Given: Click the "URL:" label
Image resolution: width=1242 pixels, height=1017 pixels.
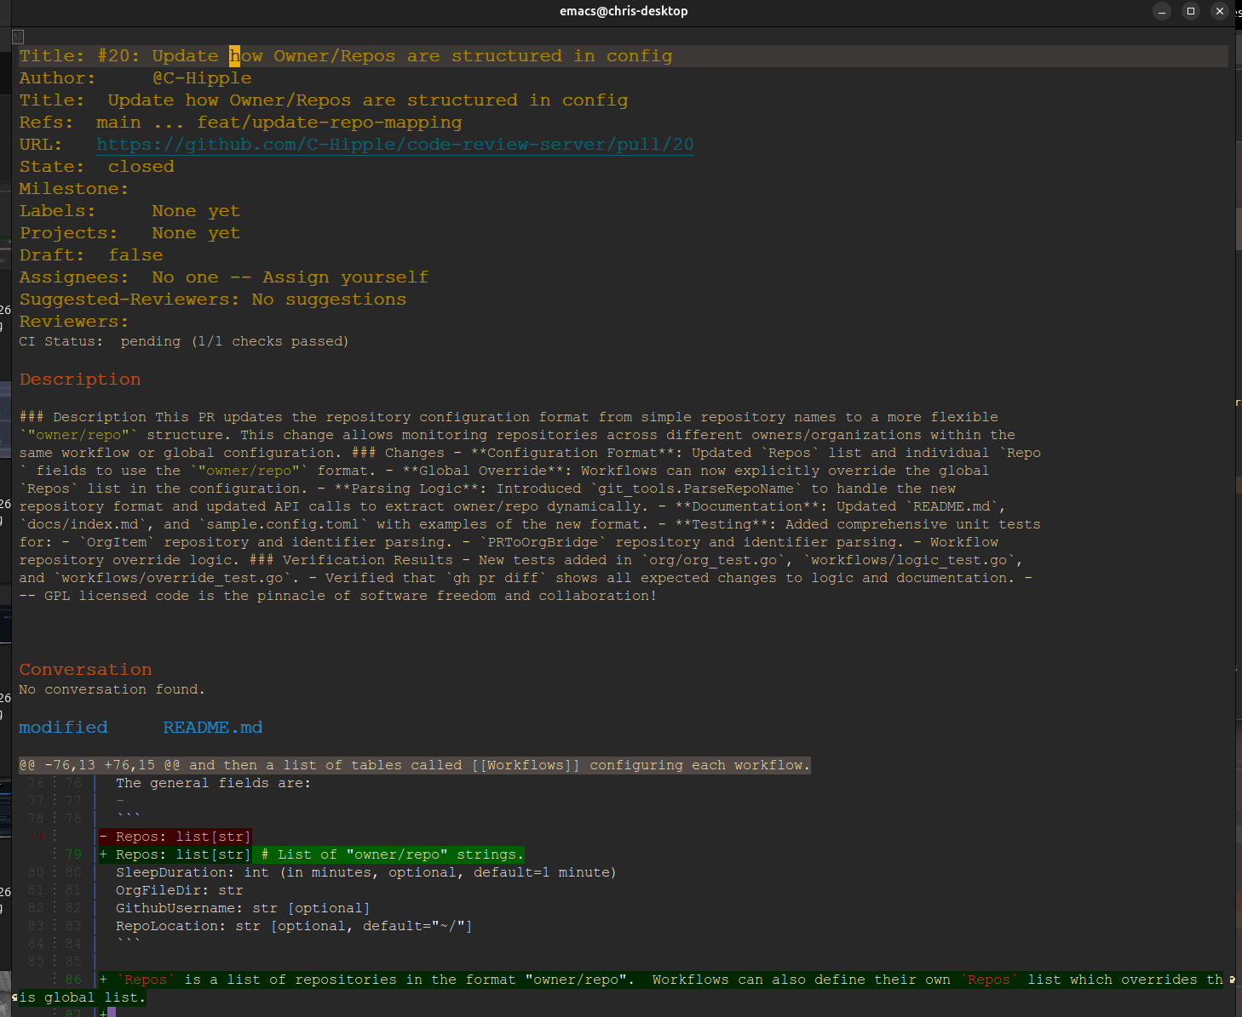Looking at the screenshot, I should coord(41,145).
